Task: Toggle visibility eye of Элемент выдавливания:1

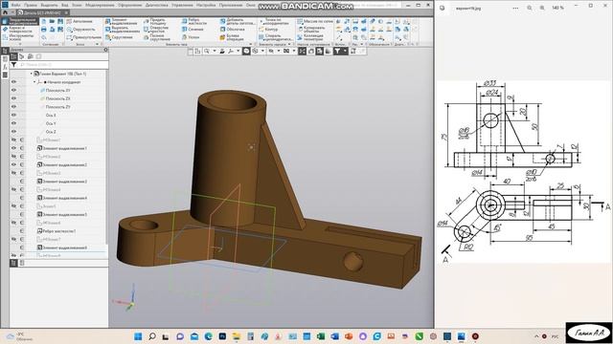Action: pos(13,148)
